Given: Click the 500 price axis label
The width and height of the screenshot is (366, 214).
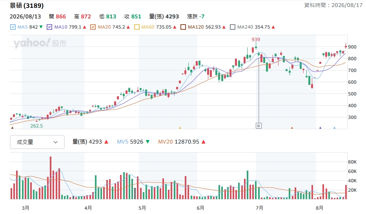Looking at the screenshot, I should pos(352,94).
